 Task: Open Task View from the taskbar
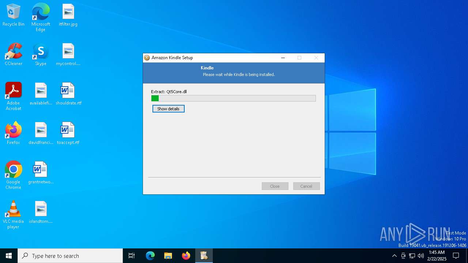[x=132, y=256]
